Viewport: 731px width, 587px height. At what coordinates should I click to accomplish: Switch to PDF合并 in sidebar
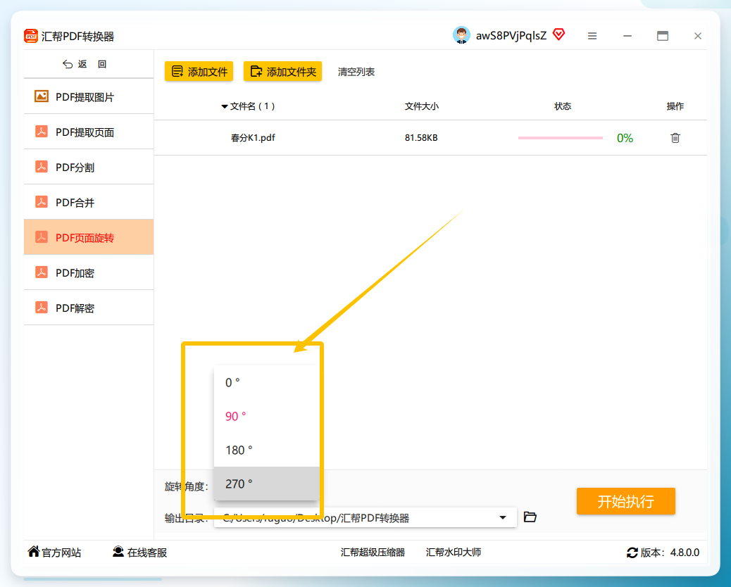(89, 202)
